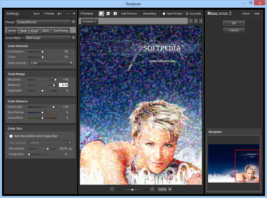The height and width of the screenshot is (198, 267).
Task: Select single preview layout icon
Action: coord(101,14)
